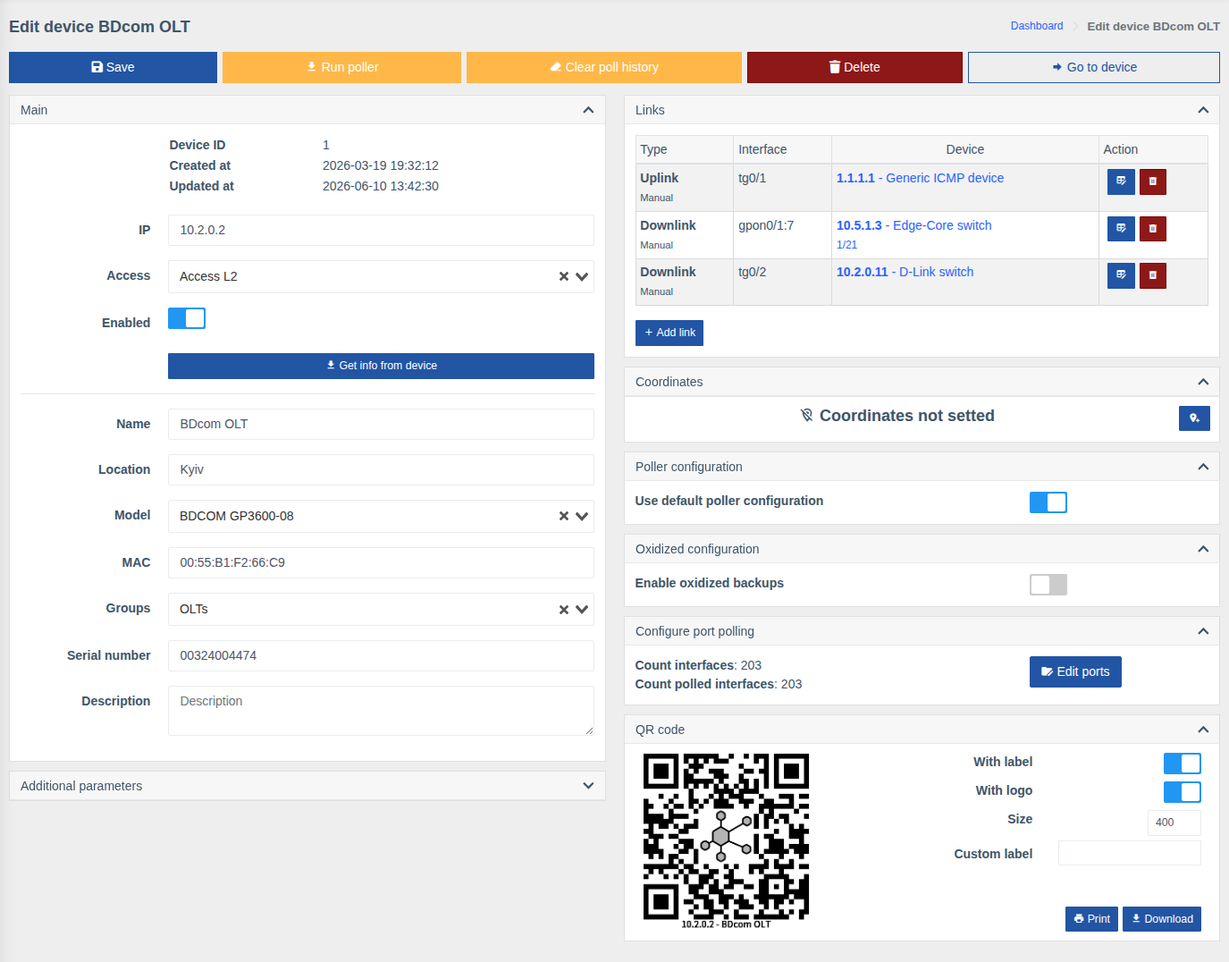
Task: Click the QR code image
Action: coord(726,841)
